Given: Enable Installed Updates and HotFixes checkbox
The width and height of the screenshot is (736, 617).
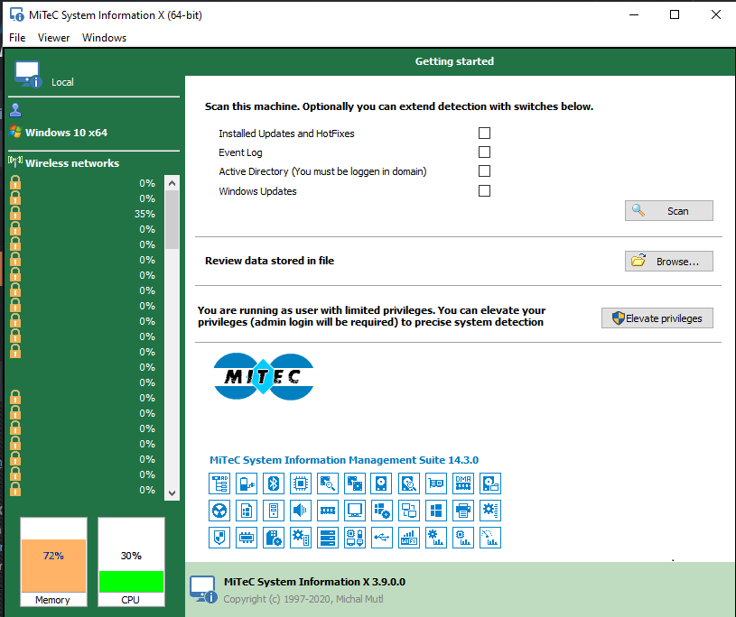Looking at the screenshot, I should (484, 134).
